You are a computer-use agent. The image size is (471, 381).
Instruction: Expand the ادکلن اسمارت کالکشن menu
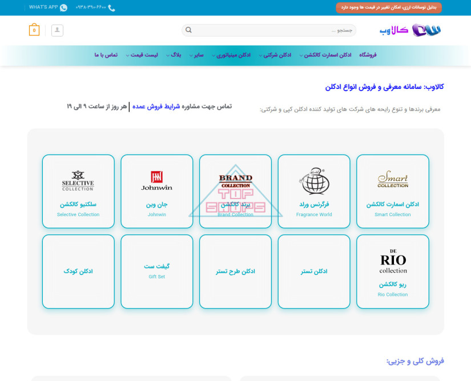327,55
